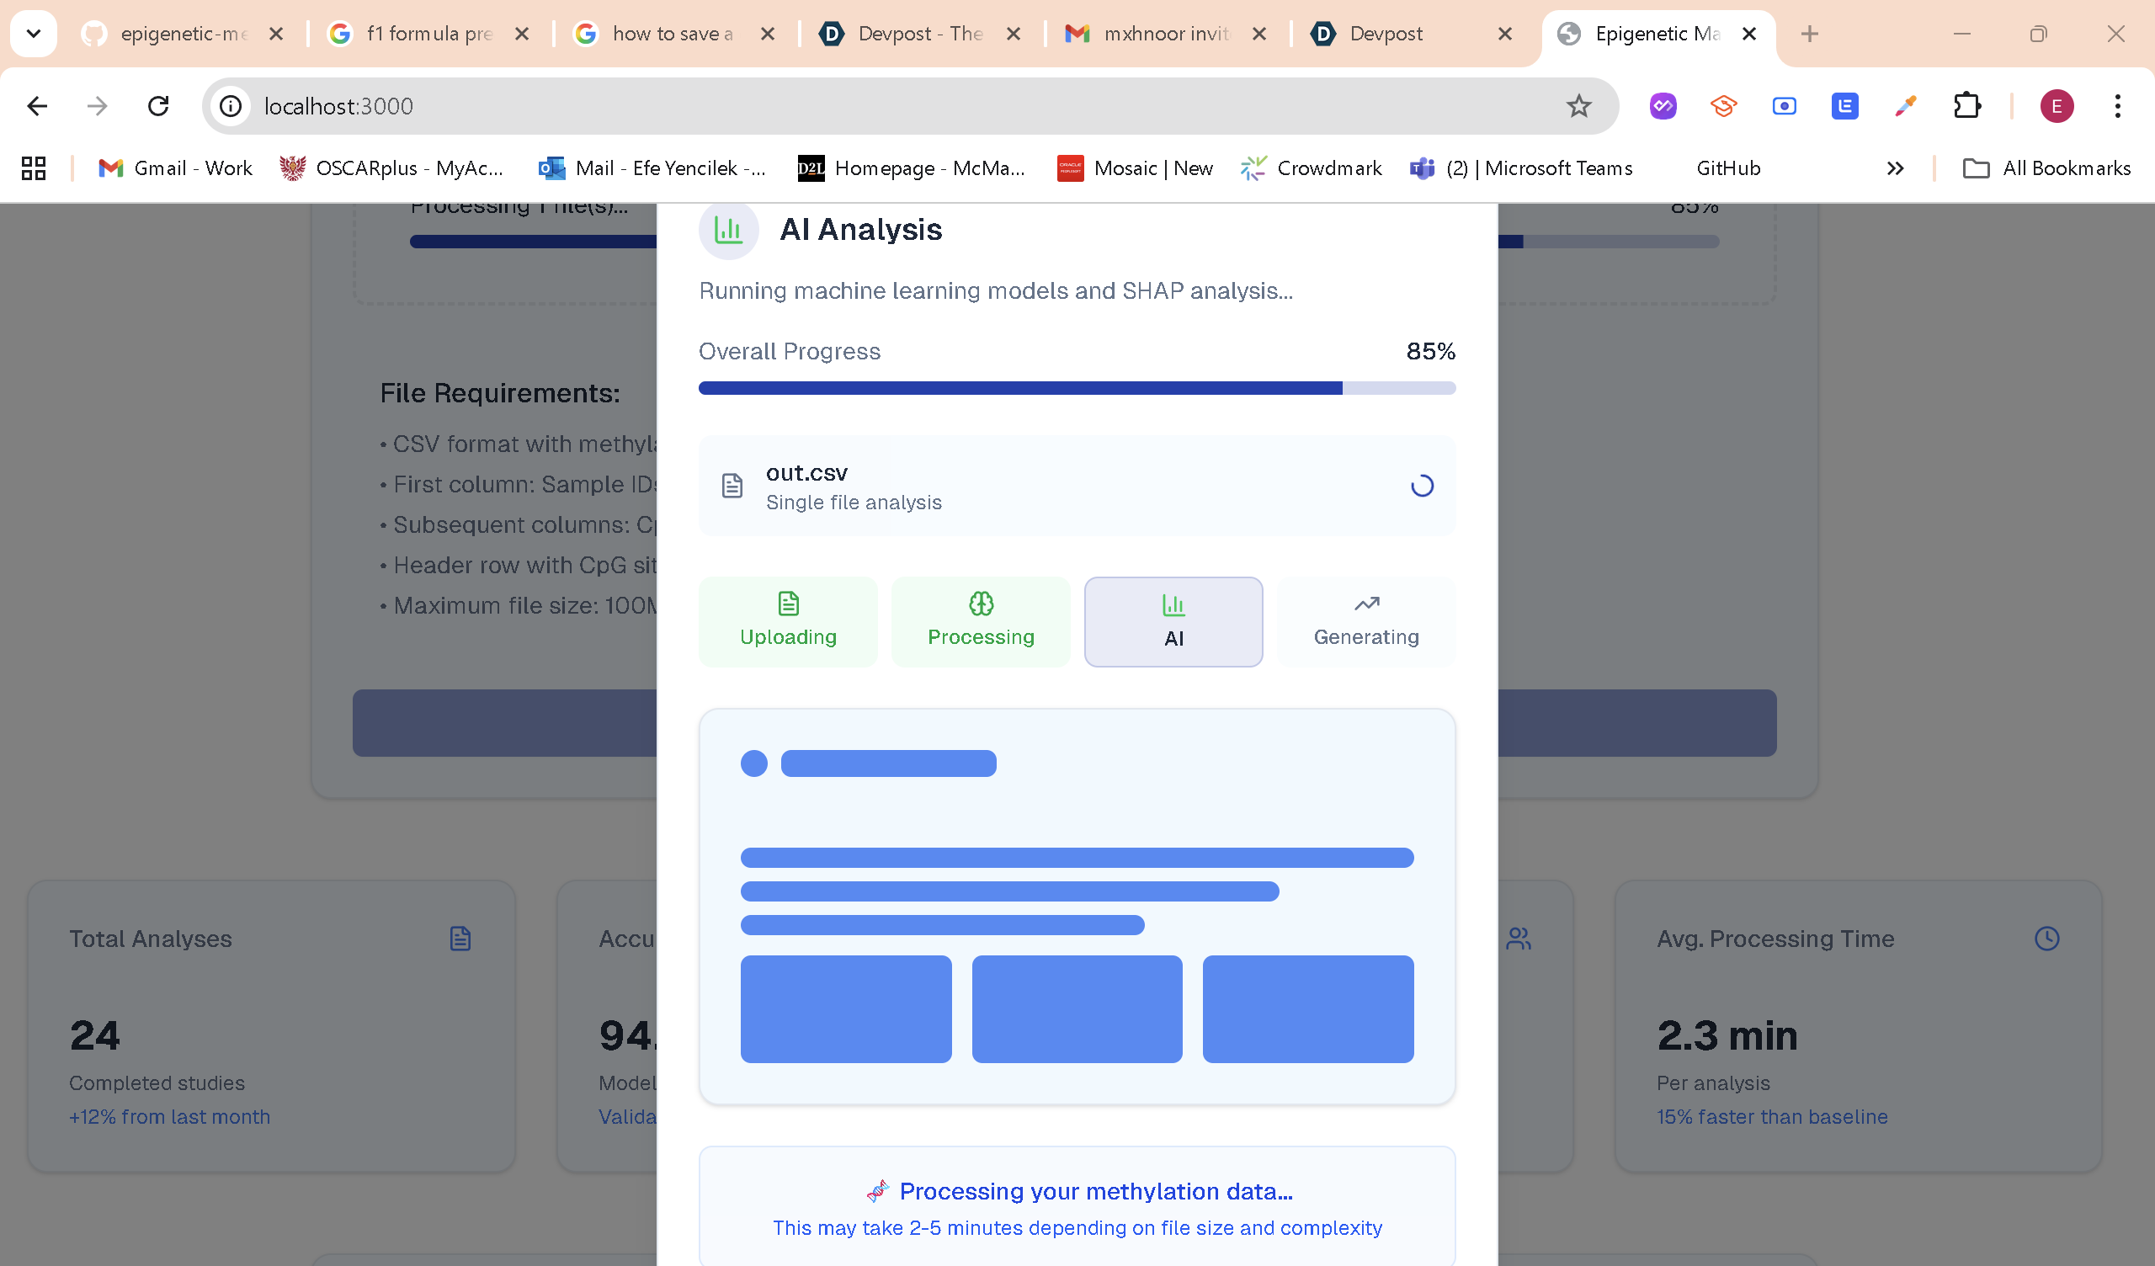Select the AI step card

tap(1173, 621)
